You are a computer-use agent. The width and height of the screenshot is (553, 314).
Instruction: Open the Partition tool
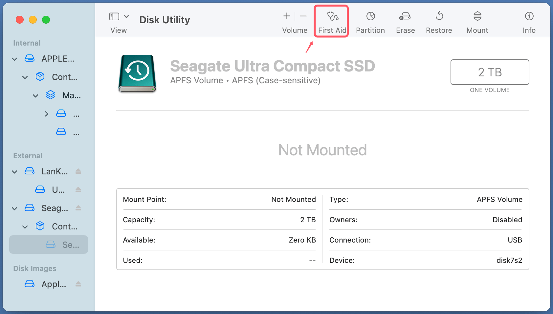click(370, 20)
